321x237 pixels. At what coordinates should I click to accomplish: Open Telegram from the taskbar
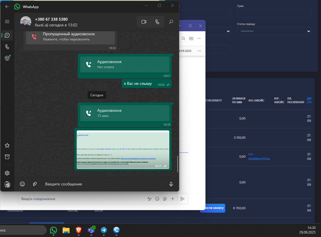(x=104, y=230)
